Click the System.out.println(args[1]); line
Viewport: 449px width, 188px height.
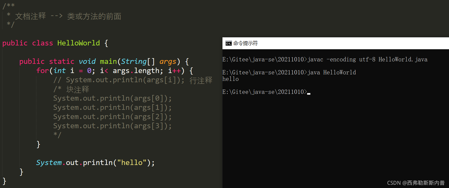[x=112, y=107]
